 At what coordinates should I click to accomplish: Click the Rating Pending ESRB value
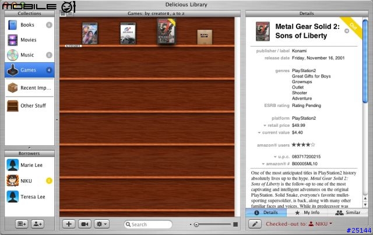(307, 105)
